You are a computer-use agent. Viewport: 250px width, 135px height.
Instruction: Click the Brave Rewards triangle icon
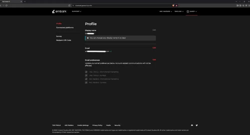(x=176, y=5)
